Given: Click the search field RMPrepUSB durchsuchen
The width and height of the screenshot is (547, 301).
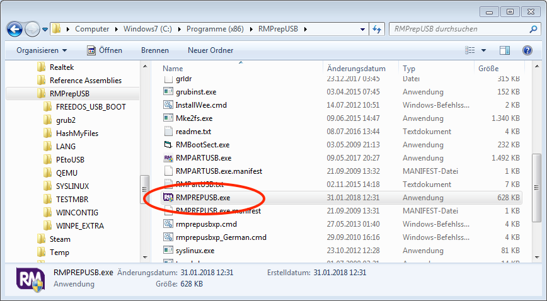Looking at the screenshot, I should 456,29.
